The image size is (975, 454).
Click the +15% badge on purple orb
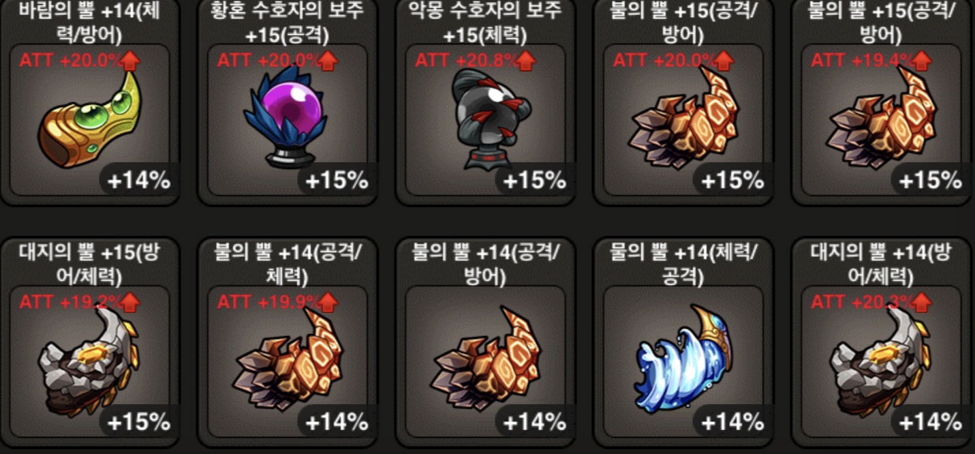point(336,181)
